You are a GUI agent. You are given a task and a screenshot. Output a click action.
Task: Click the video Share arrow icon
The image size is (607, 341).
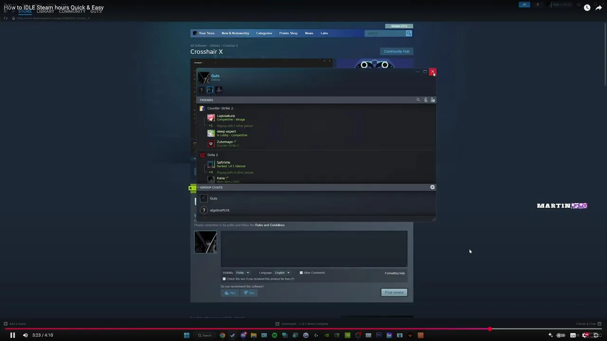(598, 8)
